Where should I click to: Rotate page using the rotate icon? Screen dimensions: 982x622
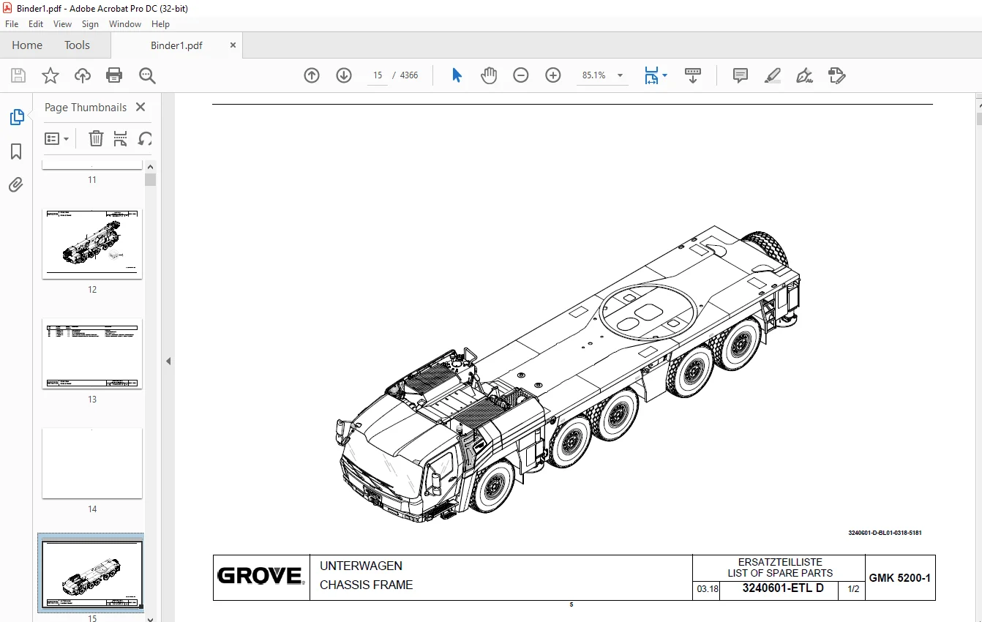(145, 138)
